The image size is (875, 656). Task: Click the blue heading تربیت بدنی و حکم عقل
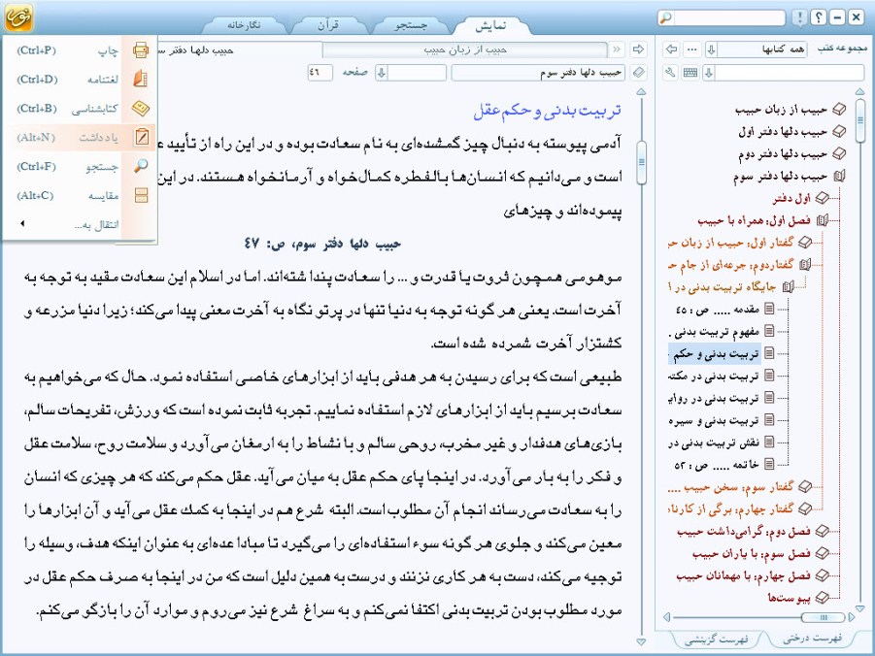pyautogui.click(x=547, y=111)
